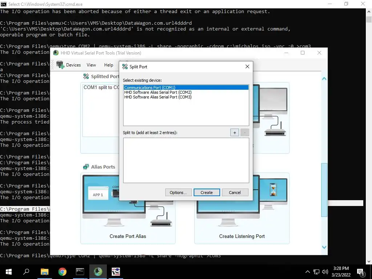Open the Options dialog
Viewport: 372px width, 279px height.
[x=178, y=193]
